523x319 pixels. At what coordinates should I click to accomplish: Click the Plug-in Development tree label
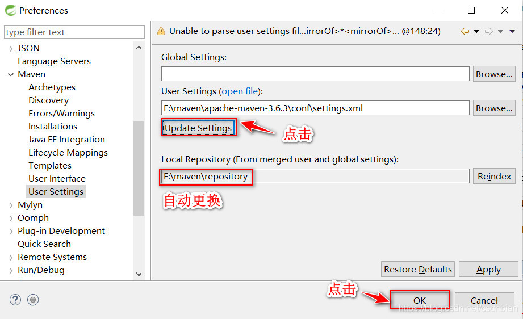[61, 231]
